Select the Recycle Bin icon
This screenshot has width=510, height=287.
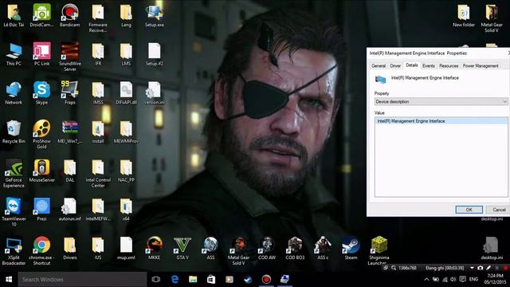[14, 132]
